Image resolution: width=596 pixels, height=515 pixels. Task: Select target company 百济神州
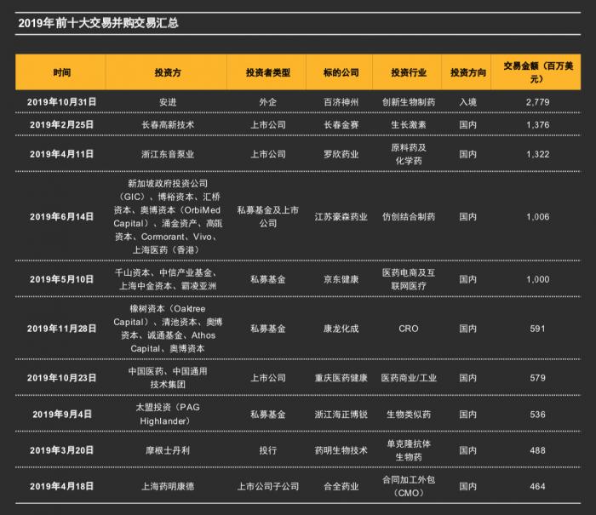coord(341,102)
